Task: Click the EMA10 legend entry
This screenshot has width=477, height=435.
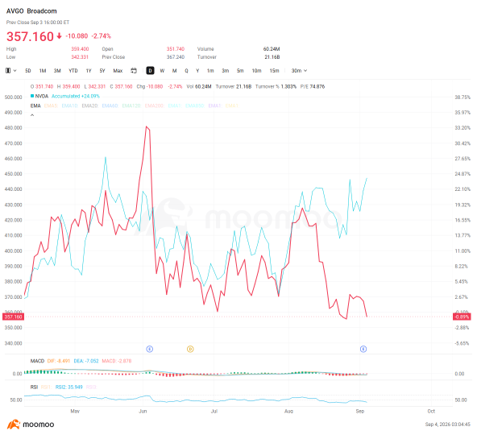Action: coord(69,106)
